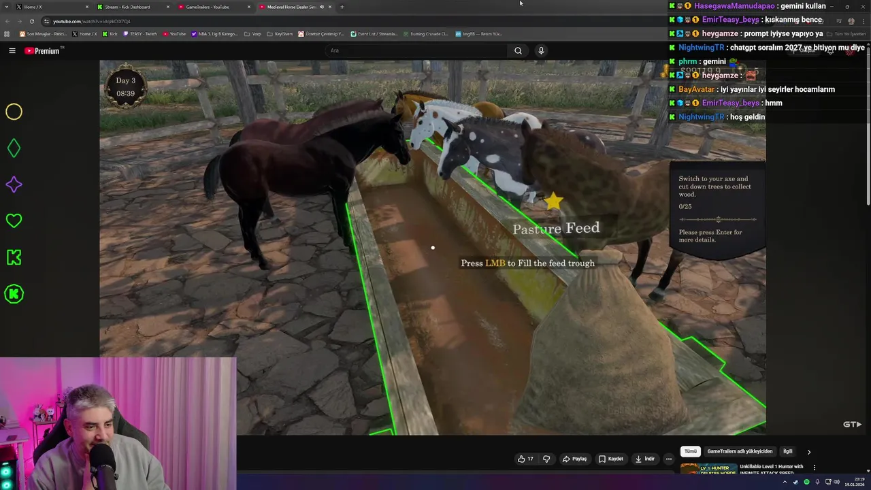Open the Vorp bookmarks folder

[253, 33]
